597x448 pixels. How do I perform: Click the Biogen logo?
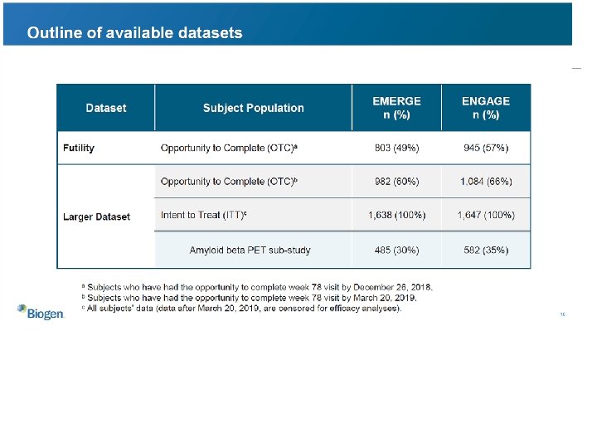click(x=39, y=312)
